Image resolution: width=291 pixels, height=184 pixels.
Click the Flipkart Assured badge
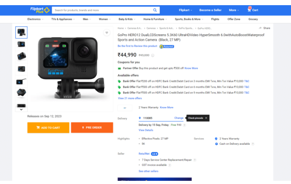pos(167,46)
